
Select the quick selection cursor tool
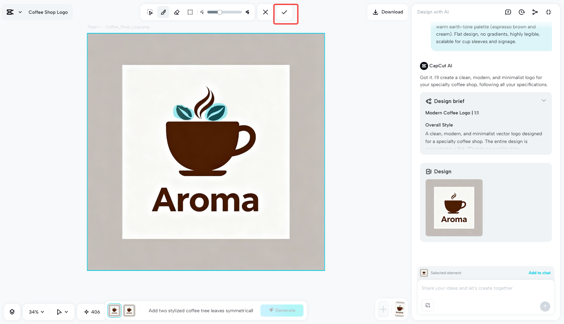150,12
